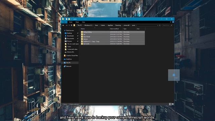Expand the ribbon with the chevron
This screenshot has height=121, width=215.
coord(171,22)
